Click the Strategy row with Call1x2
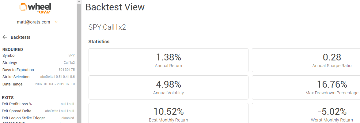The width and height of the screenshot is (360, 123). tap(38, 63)
